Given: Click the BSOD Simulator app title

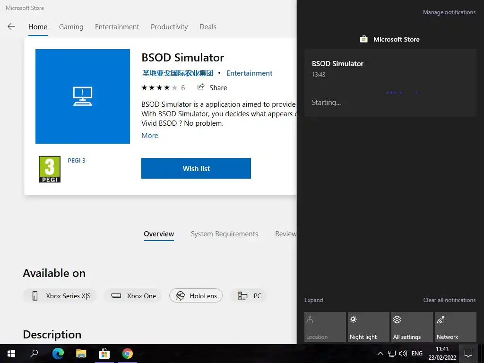Looking at the screenshot, I should (183, 57).
